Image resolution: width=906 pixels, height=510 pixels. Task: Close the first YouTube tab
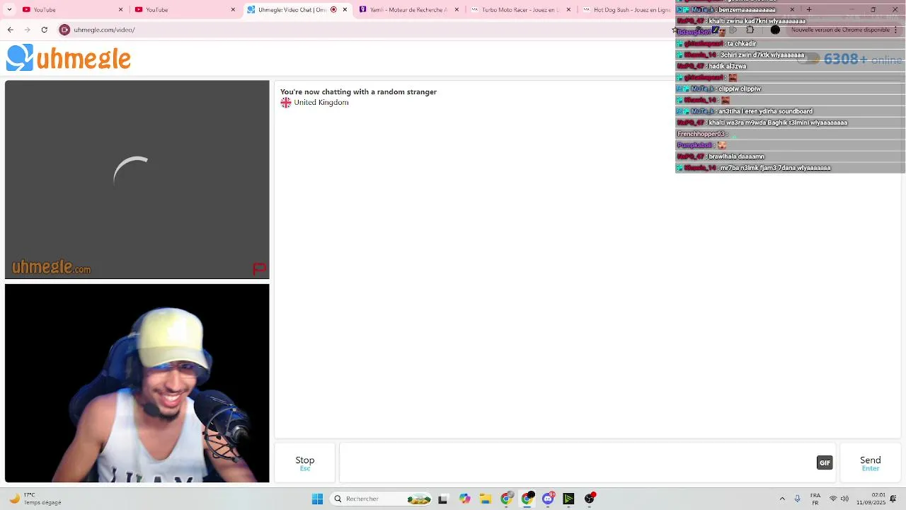(x=120, y=10)
